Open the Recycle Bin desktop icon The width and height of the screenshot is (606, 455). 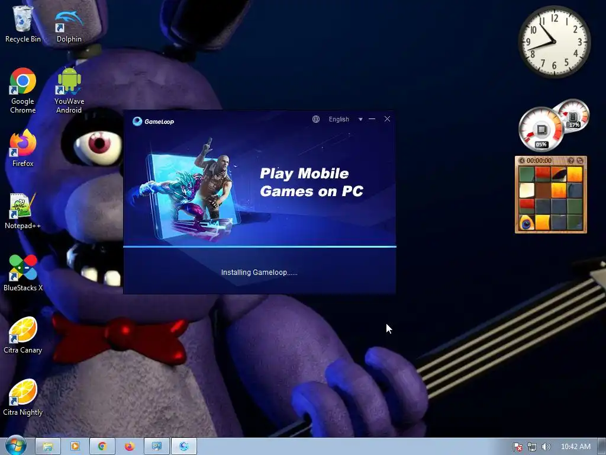23,24
